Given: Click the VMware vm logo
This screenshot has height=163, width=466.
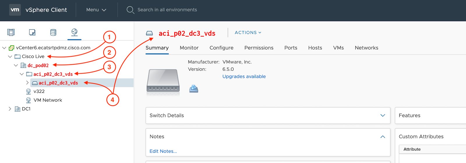Looking at the screenshot, I should pos(15,10).
